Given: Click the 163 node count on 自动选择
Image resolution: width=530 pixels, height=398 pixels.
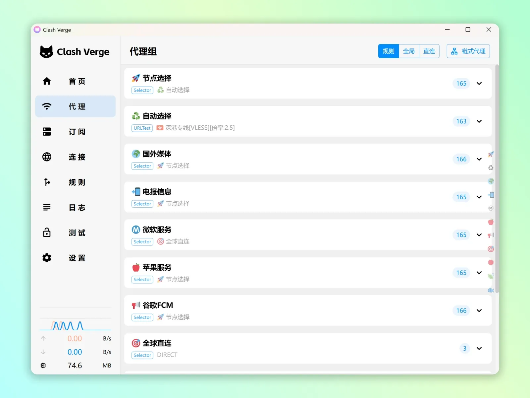Looking at the screenshot, I should coord(461,121).
